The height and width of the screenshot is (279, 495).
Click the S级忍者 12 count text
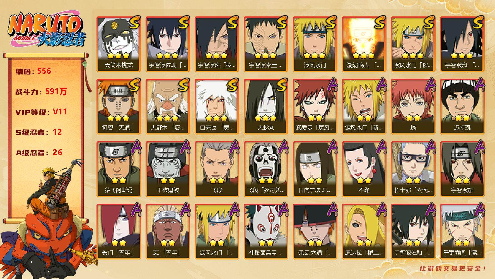(39, 132)
